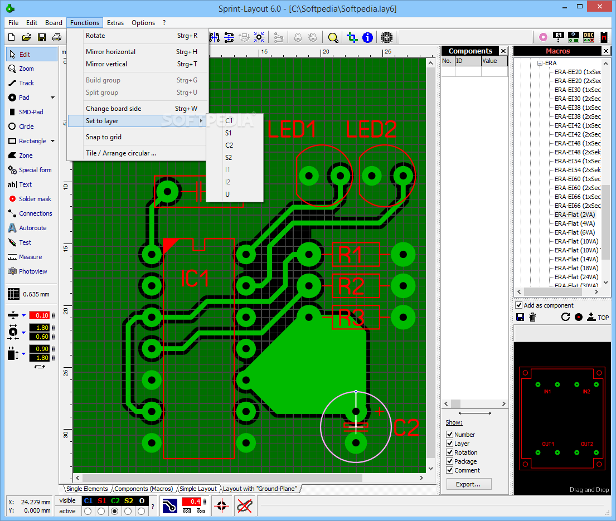This screenshot has width=616, height=521.
Task: Click the R1 component panel icon
Action: 558,37
